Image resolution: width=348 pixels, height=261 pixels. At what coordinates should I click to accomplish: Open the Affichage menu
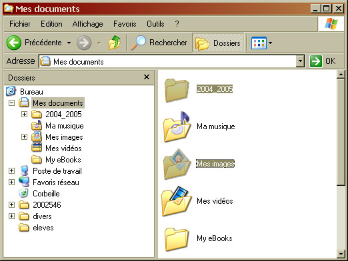point(88,24)
